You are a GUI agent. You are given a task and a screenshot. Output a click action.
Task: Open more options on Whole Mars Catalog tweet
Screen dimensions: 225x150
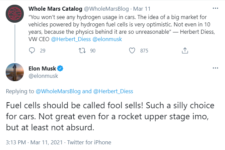216,8
